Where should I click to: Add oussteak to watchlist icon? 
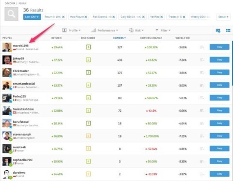coord(201,149)
